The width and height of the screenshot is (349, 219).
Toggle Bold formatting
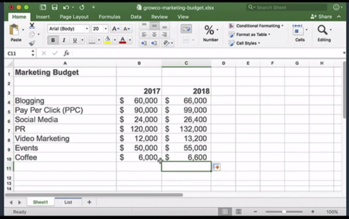point(53,40)
